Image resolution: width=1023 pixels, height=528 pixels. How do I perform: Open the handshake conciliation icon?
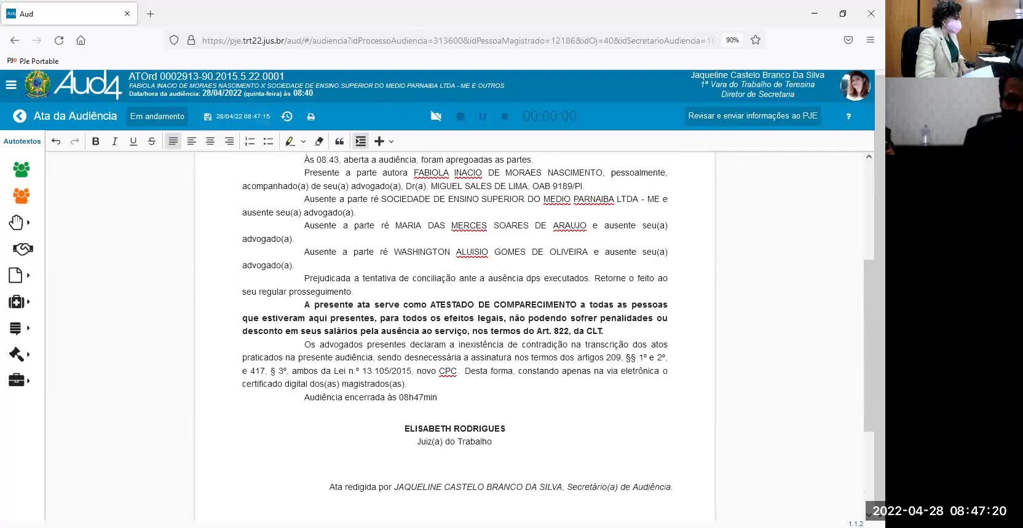point(22,249)
